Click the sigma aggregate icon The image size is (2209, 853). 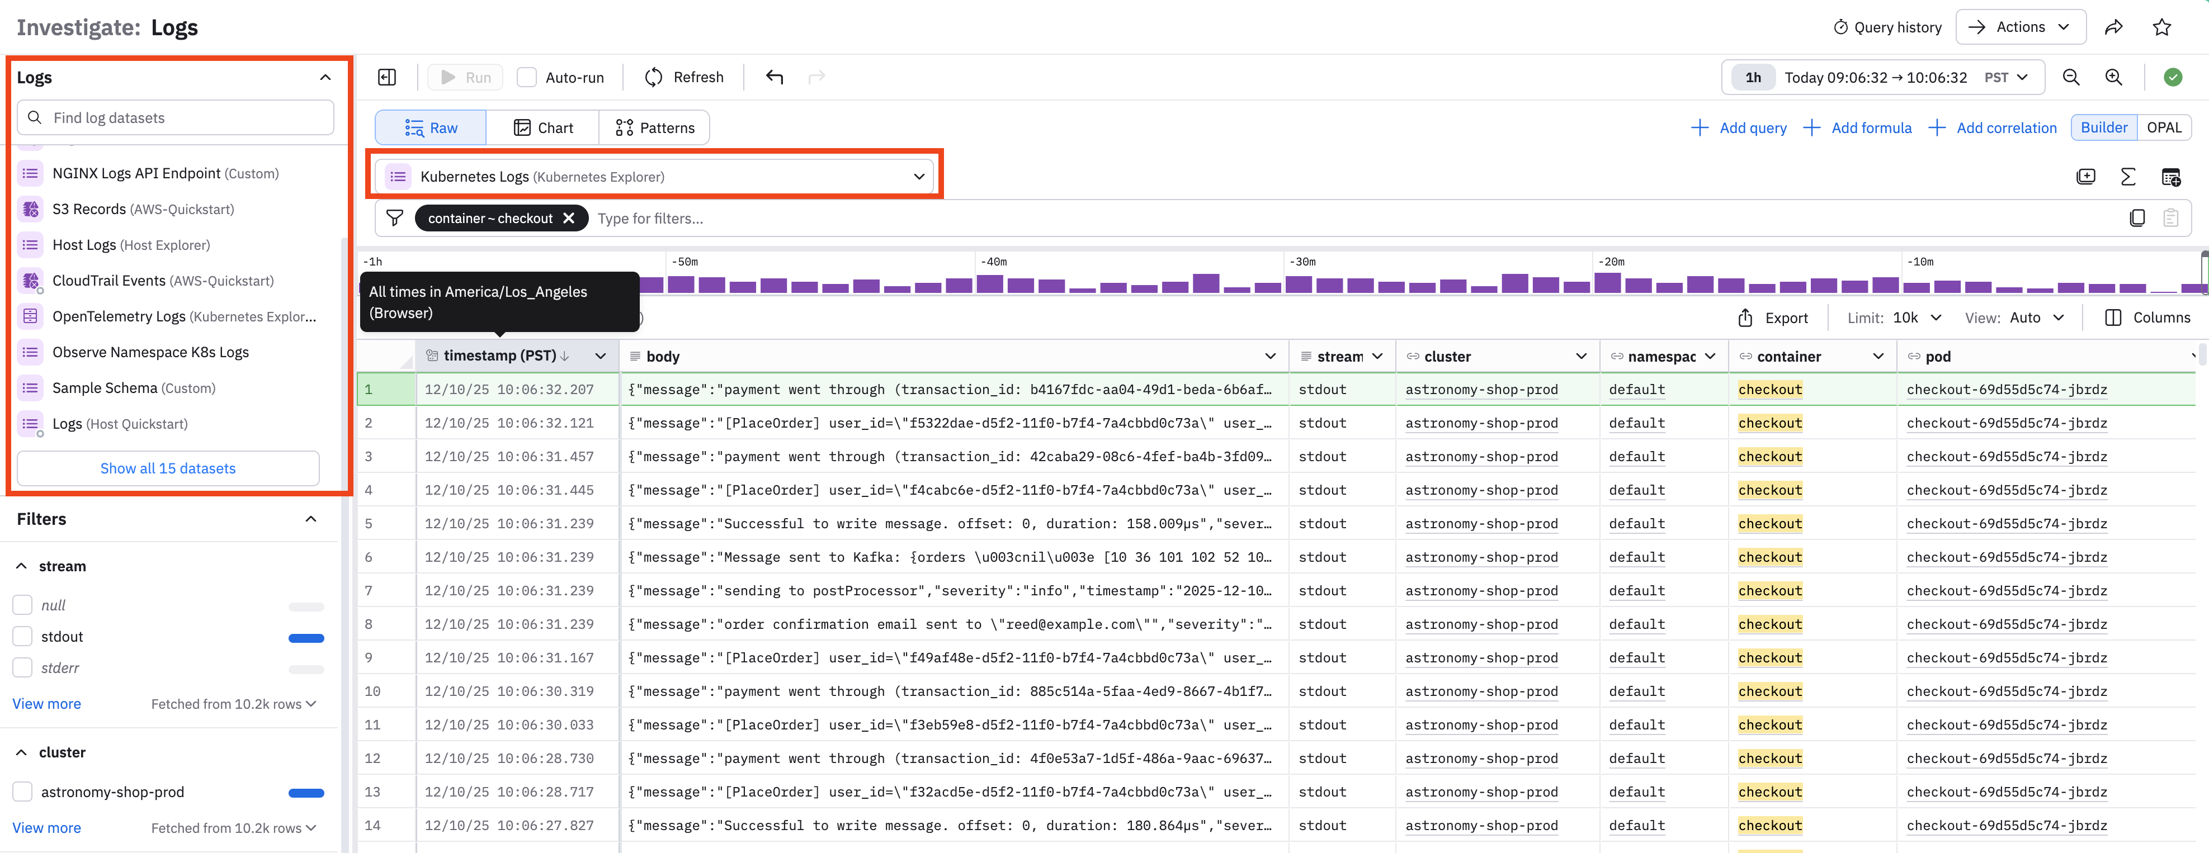click(x=2127, y=177)
